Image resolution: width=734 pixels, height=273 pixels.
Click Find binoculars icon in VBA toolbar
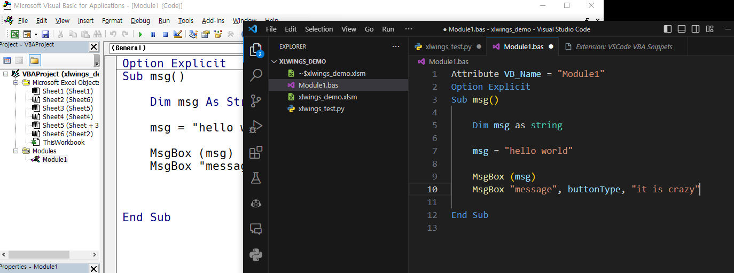[97, 34]
